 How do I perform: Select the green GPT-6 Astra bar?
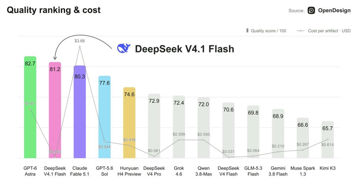pos(30,107)
